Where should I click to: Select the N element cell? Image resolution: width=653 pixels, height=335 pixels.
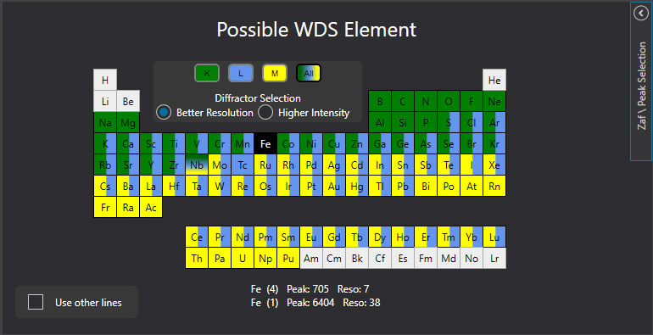[426, 101]
